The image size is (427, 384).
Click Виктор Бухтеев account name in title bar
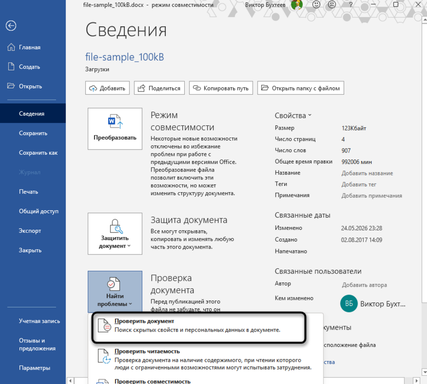[265, 5]
